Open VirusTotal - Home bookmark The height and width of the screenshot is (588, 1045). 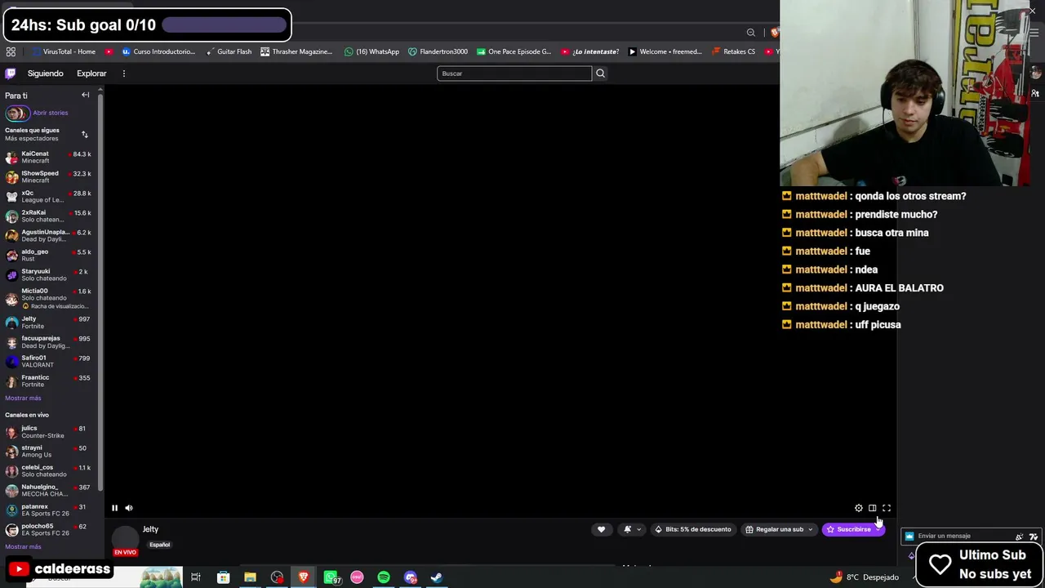point(64,51)
